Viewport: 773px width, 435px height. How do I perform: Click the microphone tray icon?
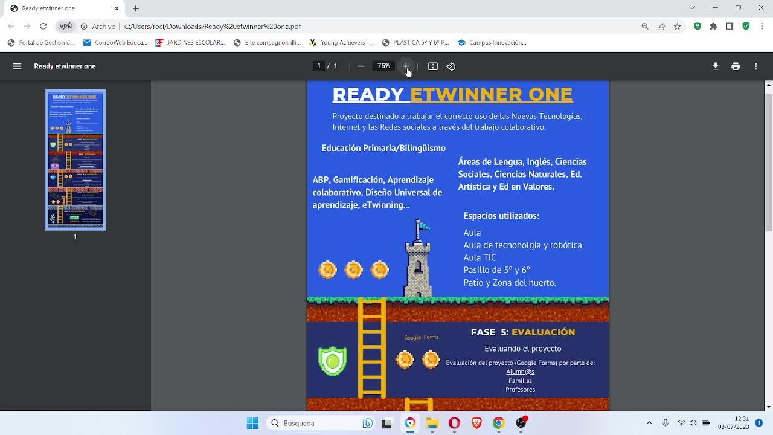click(x=666, y=423)
